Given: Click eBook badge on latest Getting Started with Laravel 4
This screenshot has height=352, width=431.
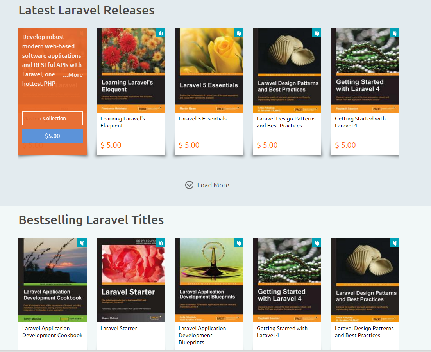Looking at the screenshot, I should (x=395, y=33).
